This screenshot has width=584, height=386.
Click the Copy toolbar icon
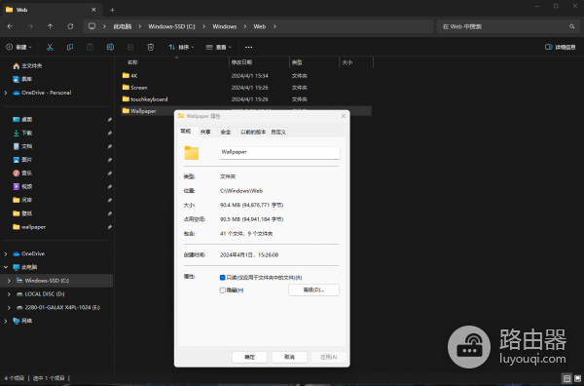[x=70, y=47]
